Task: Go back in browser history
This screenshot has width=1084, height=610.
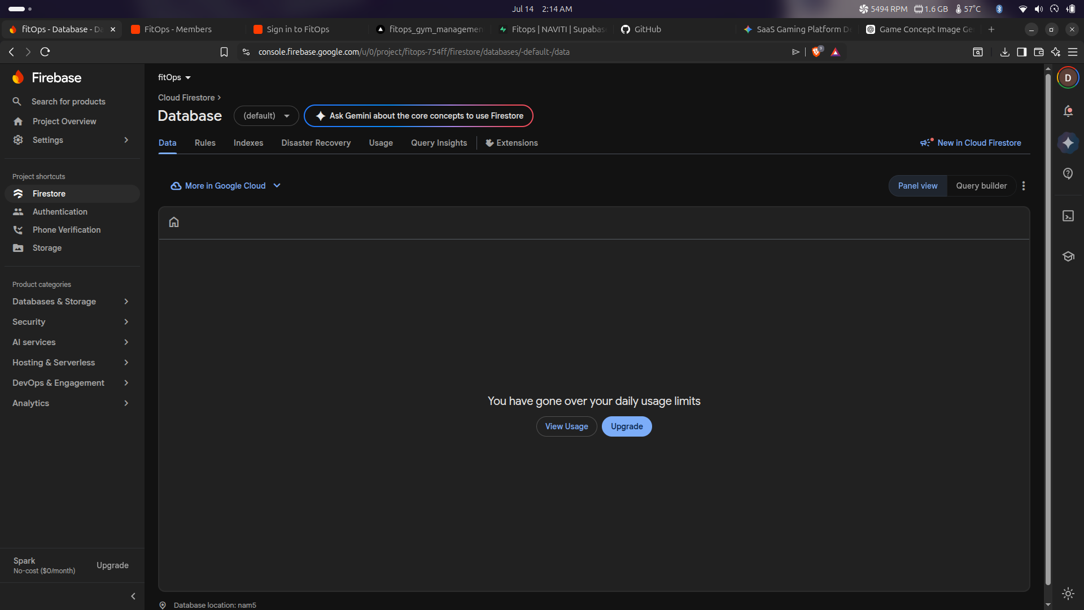Action: [x=11, y=52]
